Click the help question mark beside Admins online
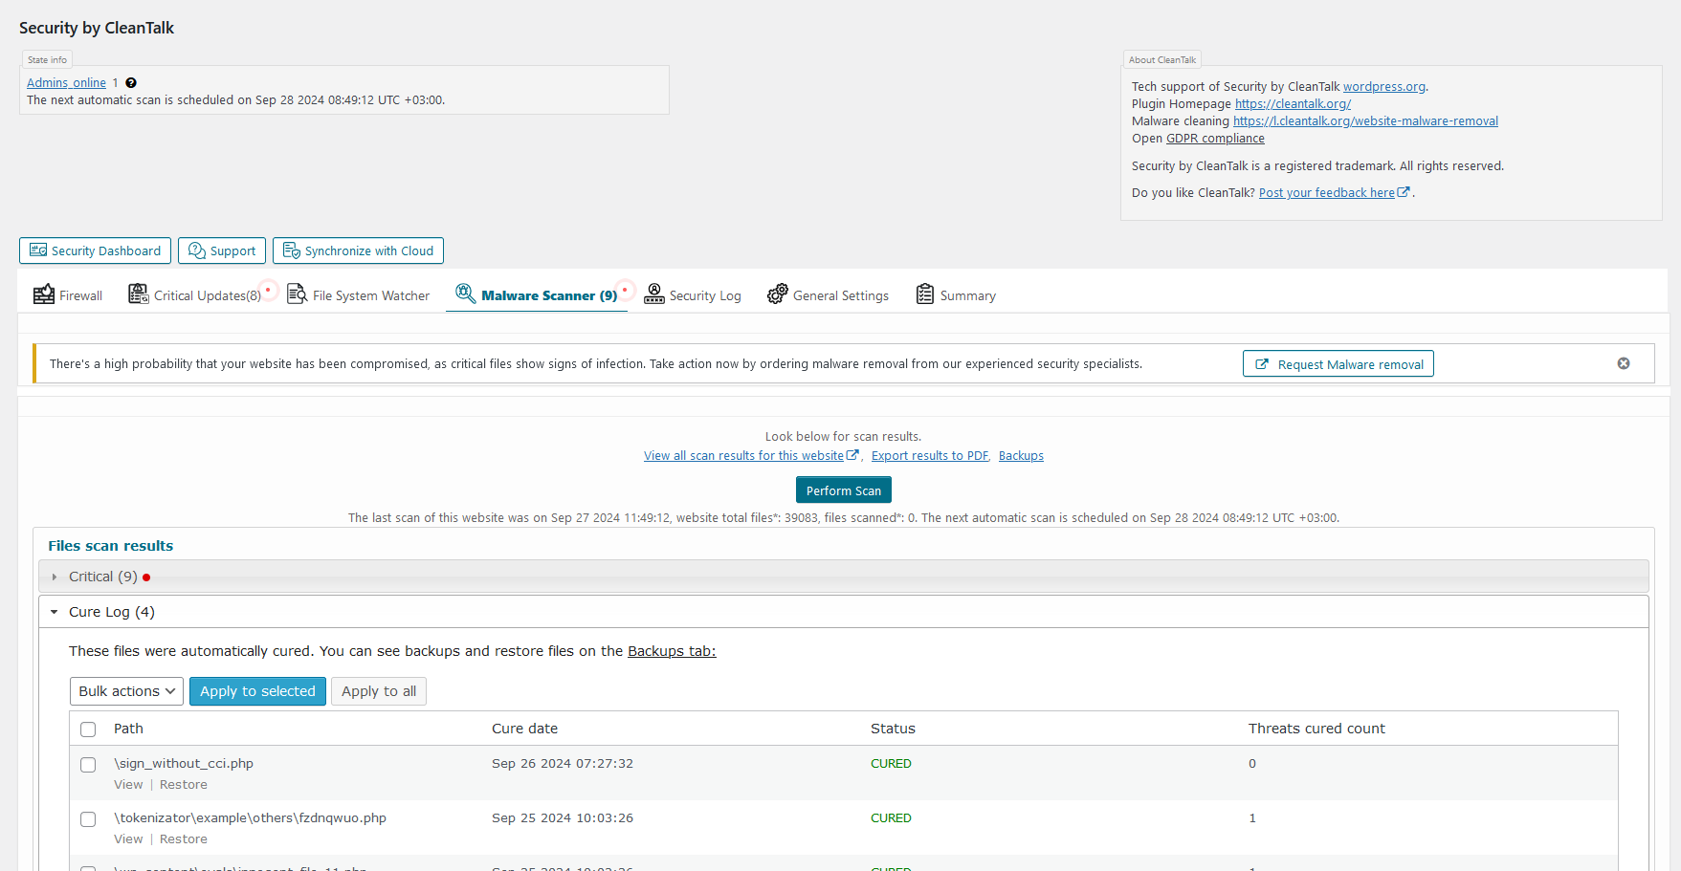 point(131,83)
